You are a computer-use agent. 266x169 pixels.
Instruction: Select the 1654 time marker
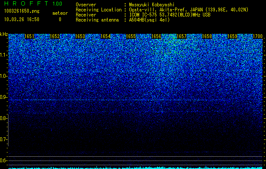click(105, 36)
